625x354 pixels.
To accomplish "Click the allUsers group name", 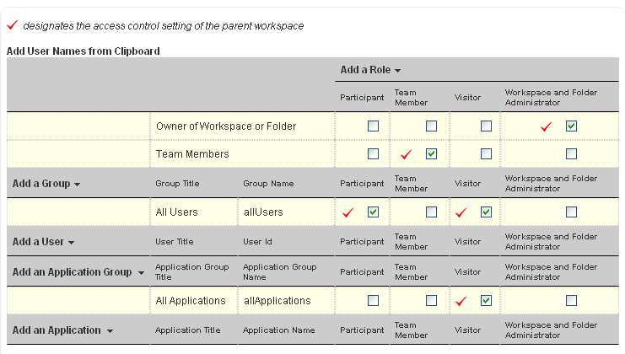I will [x=263, y=212].
